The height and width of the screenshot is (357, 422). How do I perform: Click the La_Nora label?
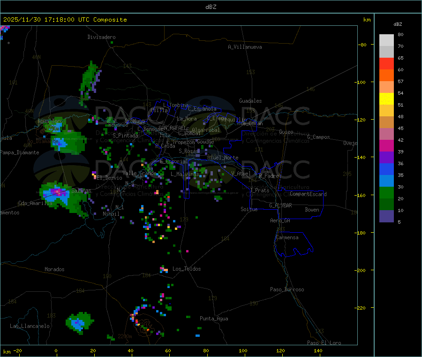(187, 119)
